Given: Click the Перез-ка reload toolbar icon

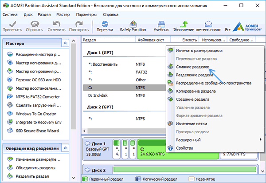Looking at the screenshot, I should tap(105, 26).
